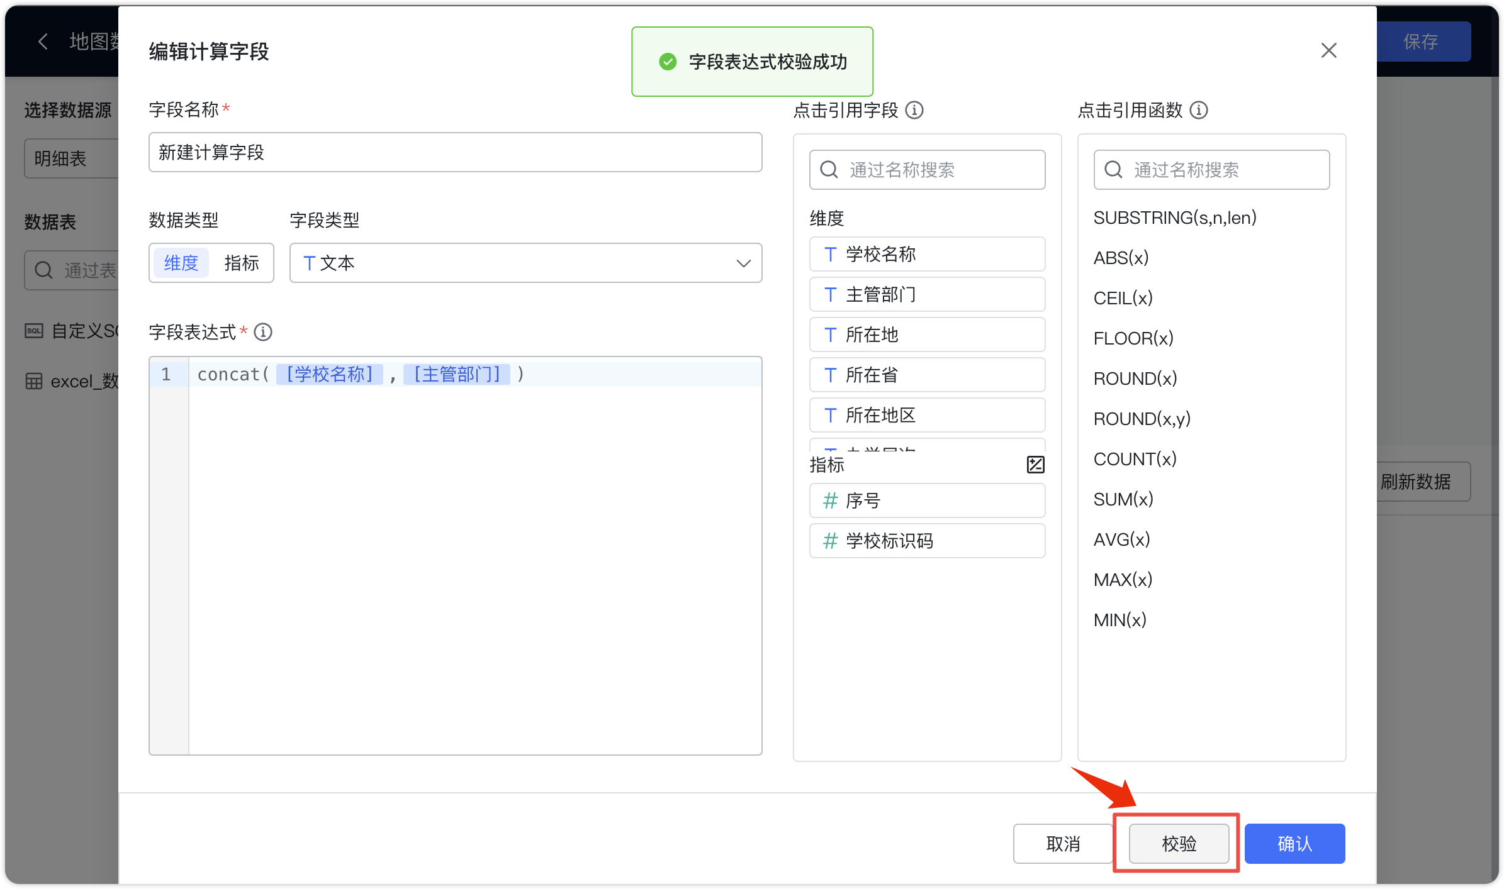Insert CEIL(x) function
Screen dimensions: 1504x889
coord(1123,298)
